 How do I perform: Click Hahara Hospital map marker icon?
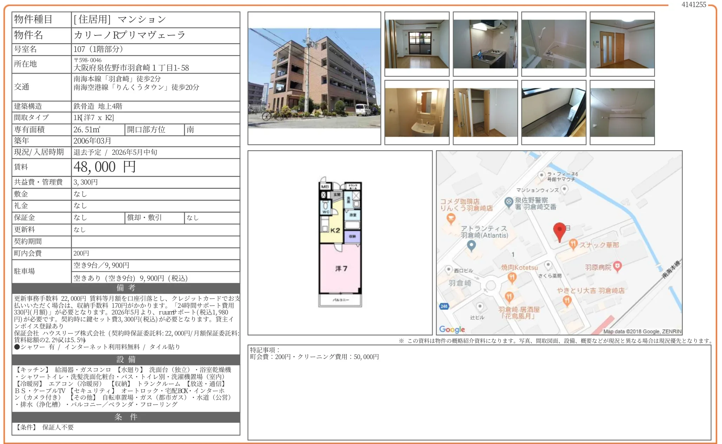tap(617, 266)
